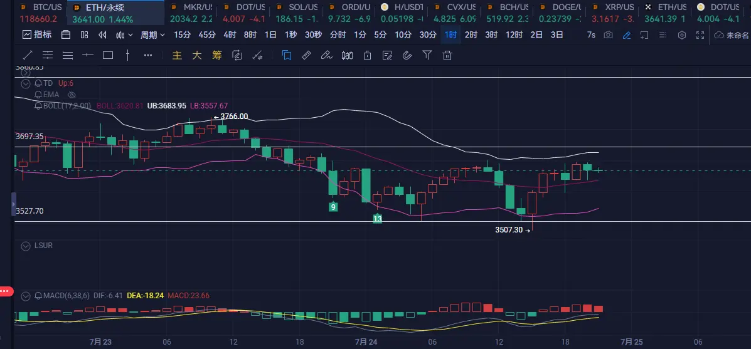Screen dimensions: 751x349
Task: Expand the collapsed pane chevron above TD
Action: coord(27,73)
